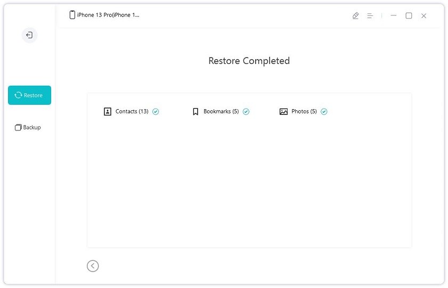Viewport: 448px width, 288px height.
Task: Select the Bookmarks (5) label
Action: [221, 111]
